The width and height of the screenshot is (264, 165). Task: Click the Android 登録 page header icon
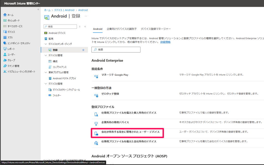click(x=47, y=17)
